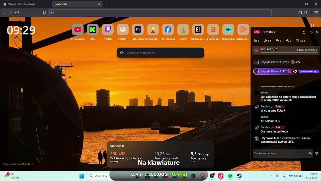The width and height of the screenshot is (321, 181).
Task: Click the 'Tytułowy darczy...' badge
Action: coord(309,71)
